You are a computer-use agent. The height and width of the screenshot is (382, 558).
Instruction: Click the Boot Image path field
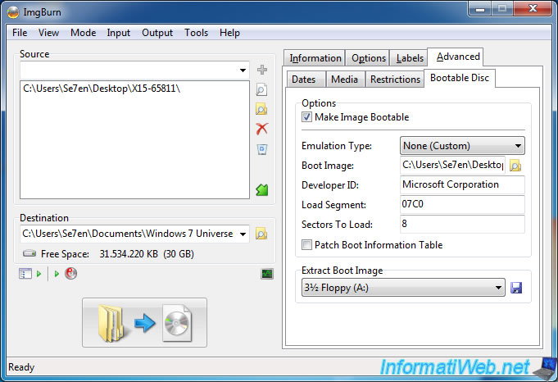452,166
